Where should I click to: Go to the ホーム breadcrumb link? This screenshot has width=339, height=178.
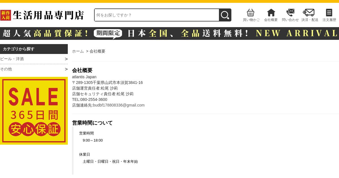[78, 51]
